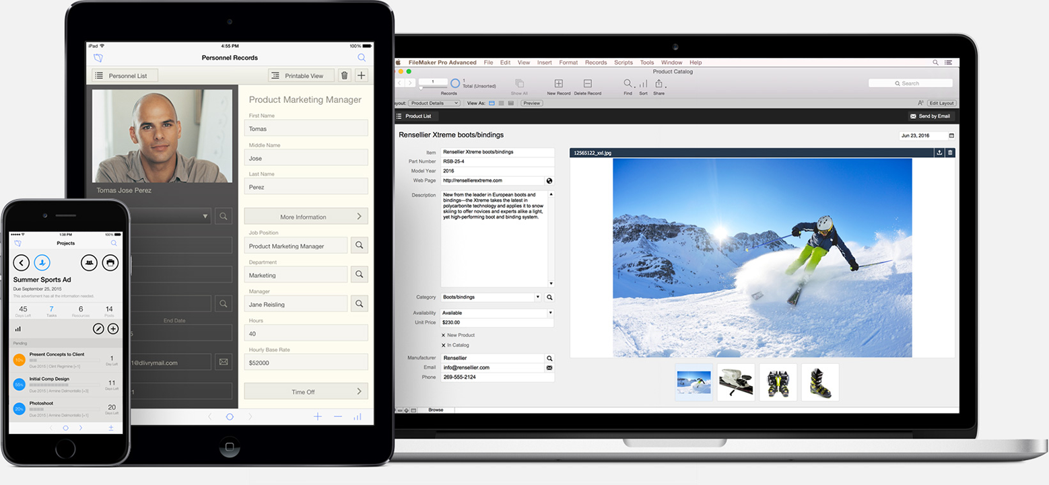
Task: Click the Sort icon in the toolbar
Action: pyautogui.click(x=643, y=84)
